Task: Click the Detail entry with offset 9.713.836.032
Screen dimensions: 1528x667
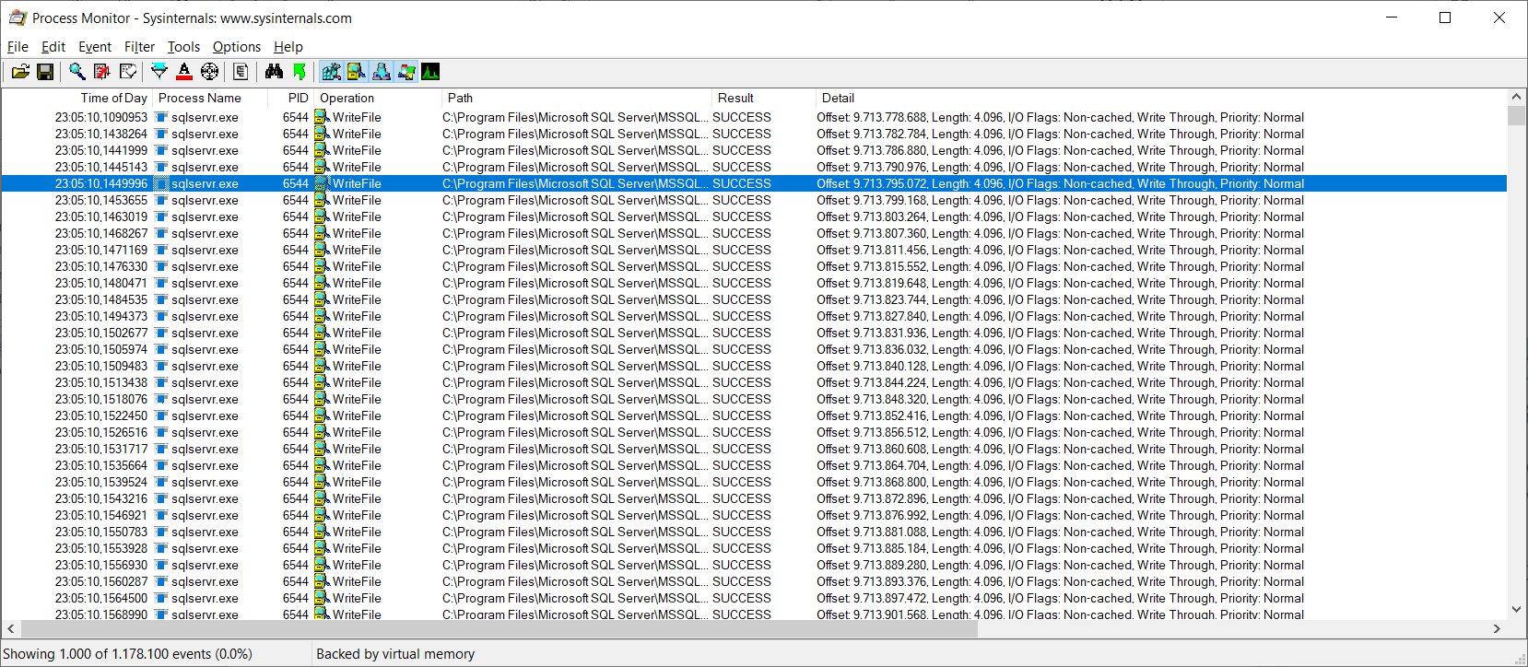Action: pos(1060,350)
